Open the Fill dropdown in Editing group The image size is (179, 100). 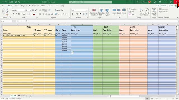(x=131, y=12)
